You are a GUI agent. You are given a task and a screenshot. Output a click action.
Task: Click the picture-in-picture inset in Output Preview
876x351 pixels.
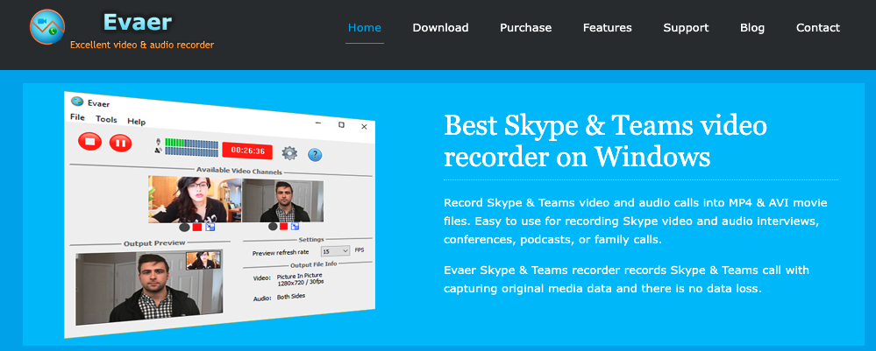point(203,260)
